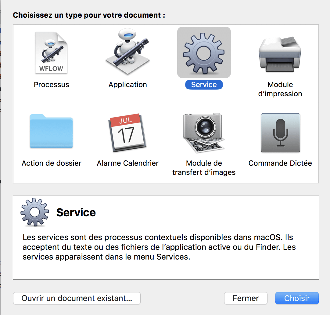This screenshot has height=315, width=330.
Task: Choose the Alarme Calendrier calendar icon
Action: 127,133
